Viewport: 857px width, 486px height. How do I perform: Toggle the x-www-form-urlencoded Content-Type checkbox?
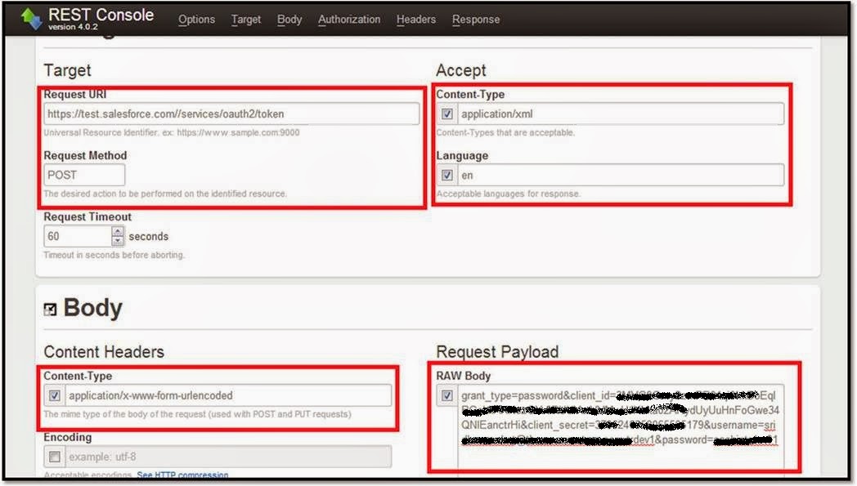pyautogui.click(x=56, y=395)
